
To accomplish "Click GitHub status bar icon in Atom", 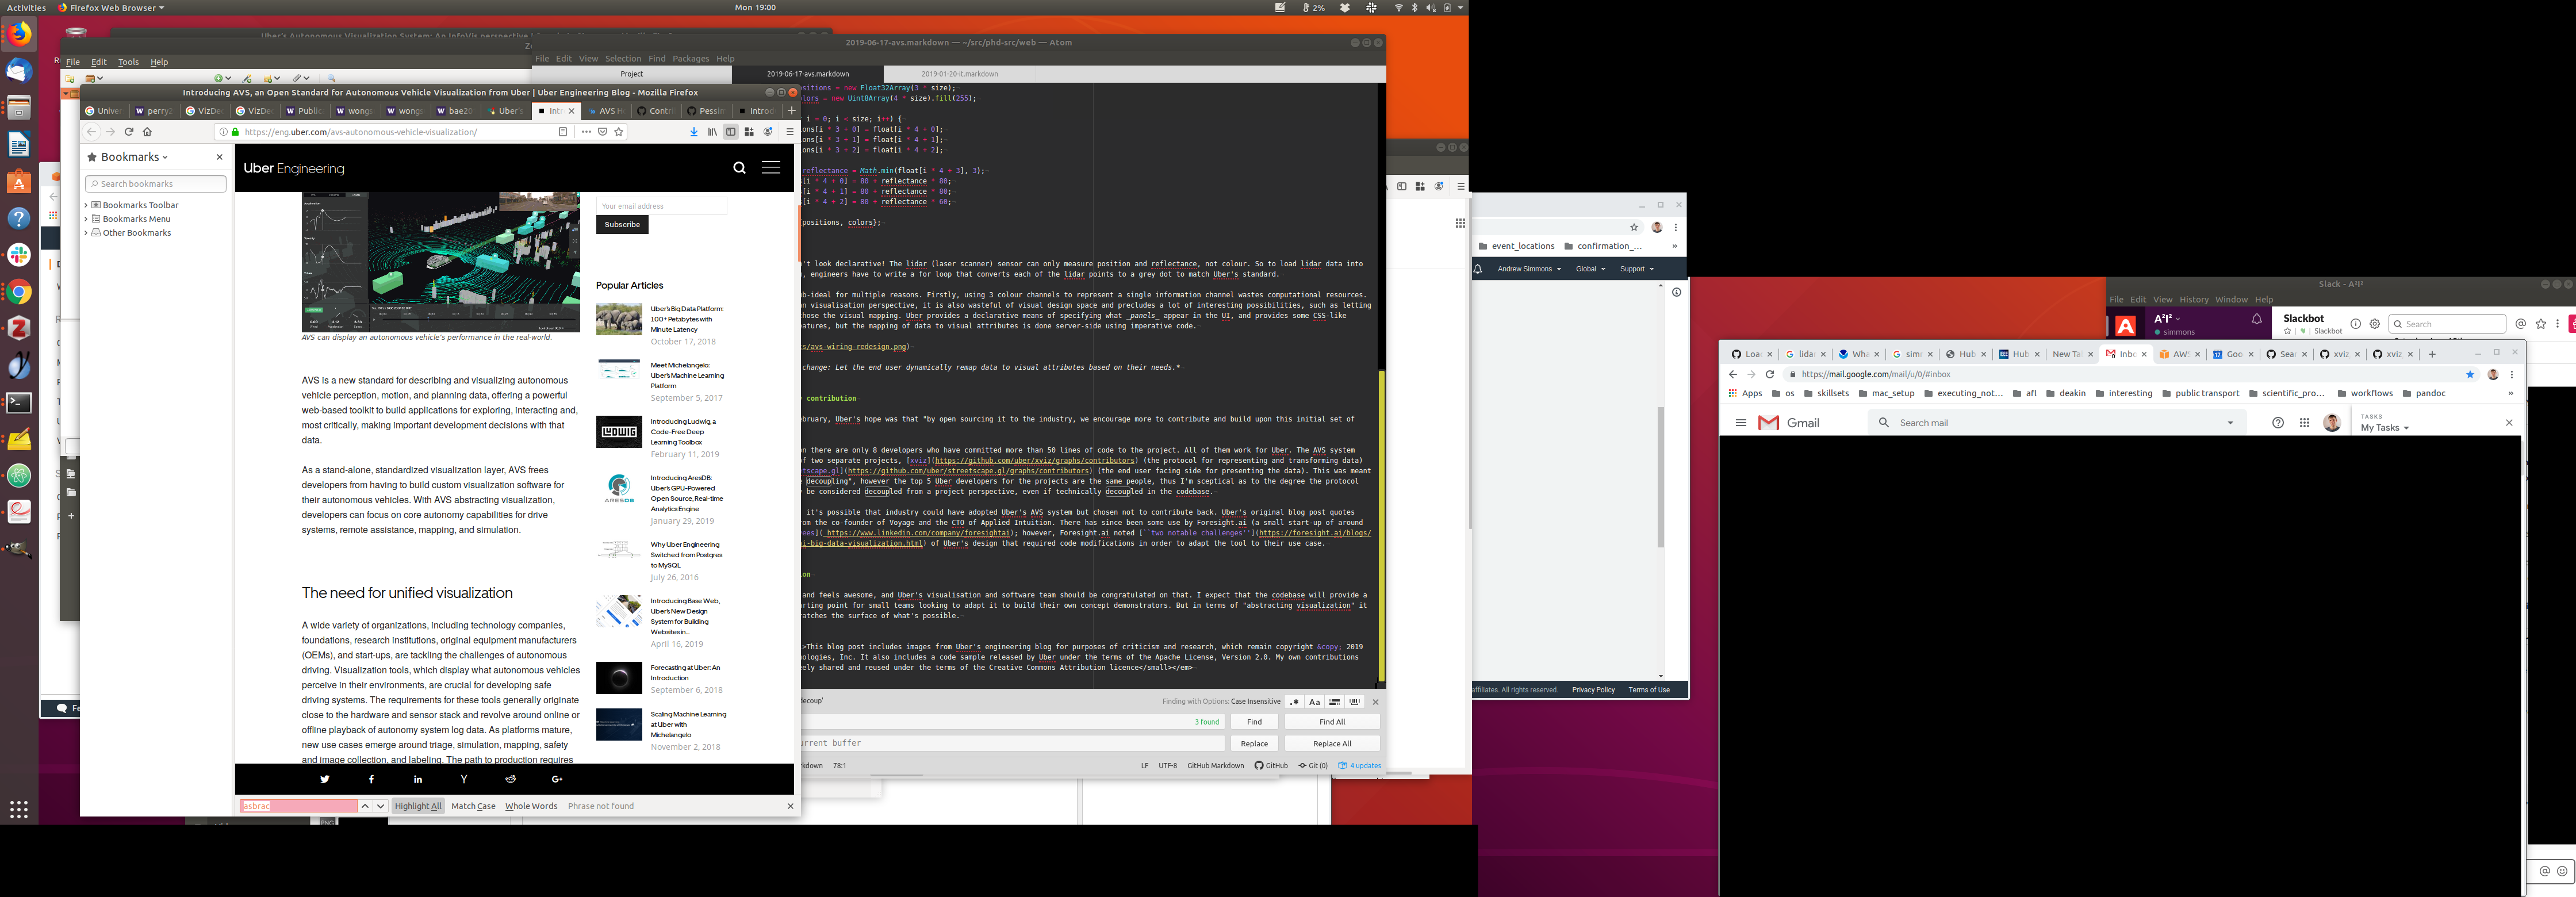I will coord(1271,766).
